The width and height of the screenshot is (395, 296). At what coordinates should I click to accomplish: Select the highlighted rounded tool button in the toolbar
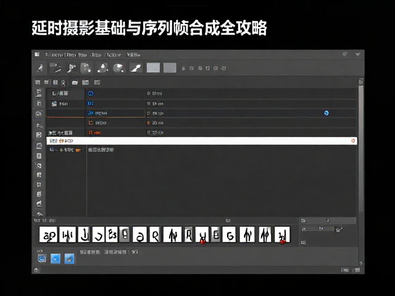coord(86,68)
